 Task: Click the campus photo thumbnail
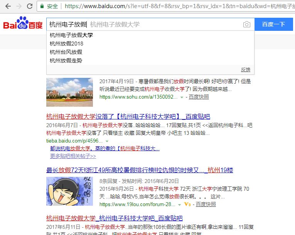[70, 92]
